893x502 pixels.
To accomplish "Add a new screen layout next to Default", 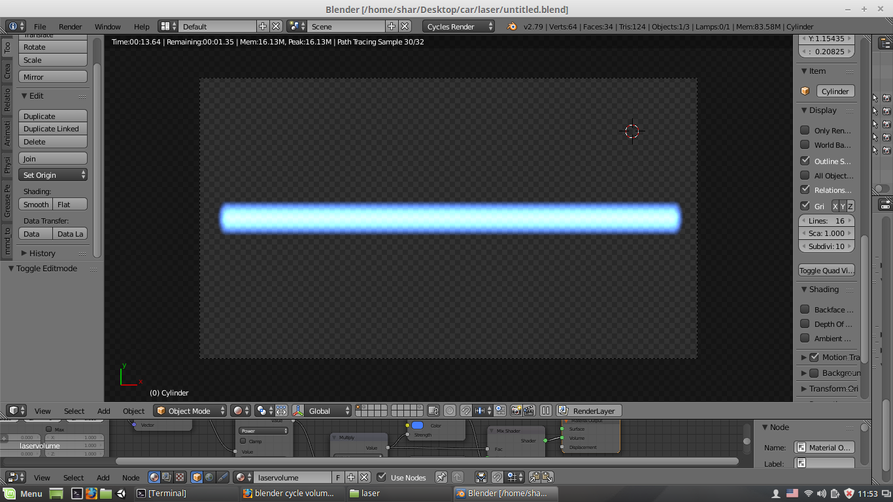I will 263,26.
